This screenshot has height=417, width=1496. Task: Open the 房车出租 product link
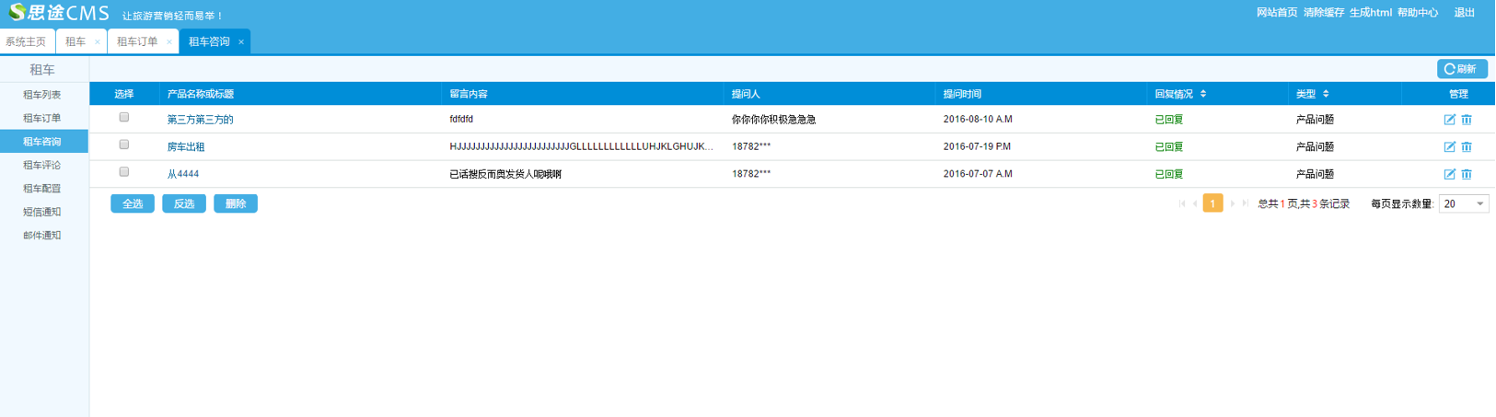point(186,147)
